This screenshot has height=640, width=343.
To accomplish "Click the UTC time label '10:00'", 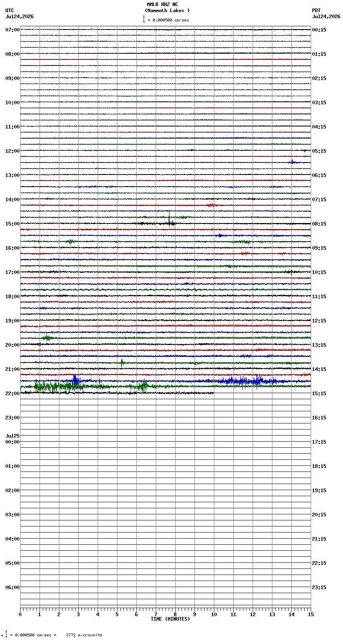I will click(13, 103).
